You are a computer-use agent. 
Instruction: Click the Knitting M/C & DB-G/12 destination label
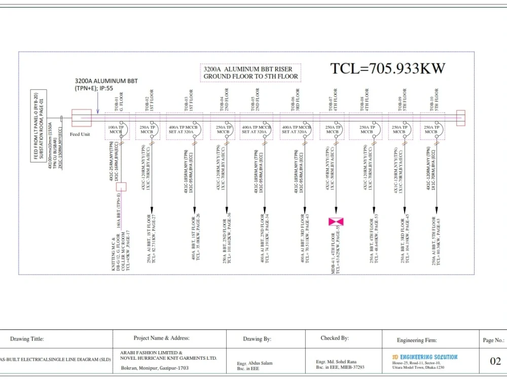tap(121, 251)
